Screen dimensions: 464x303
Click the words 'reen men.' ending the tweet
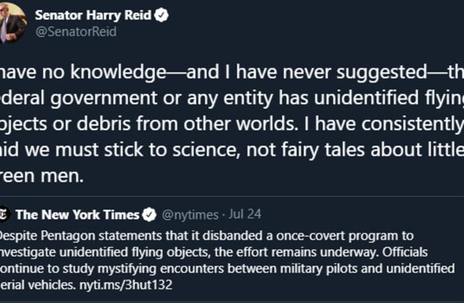click(42, 176)
